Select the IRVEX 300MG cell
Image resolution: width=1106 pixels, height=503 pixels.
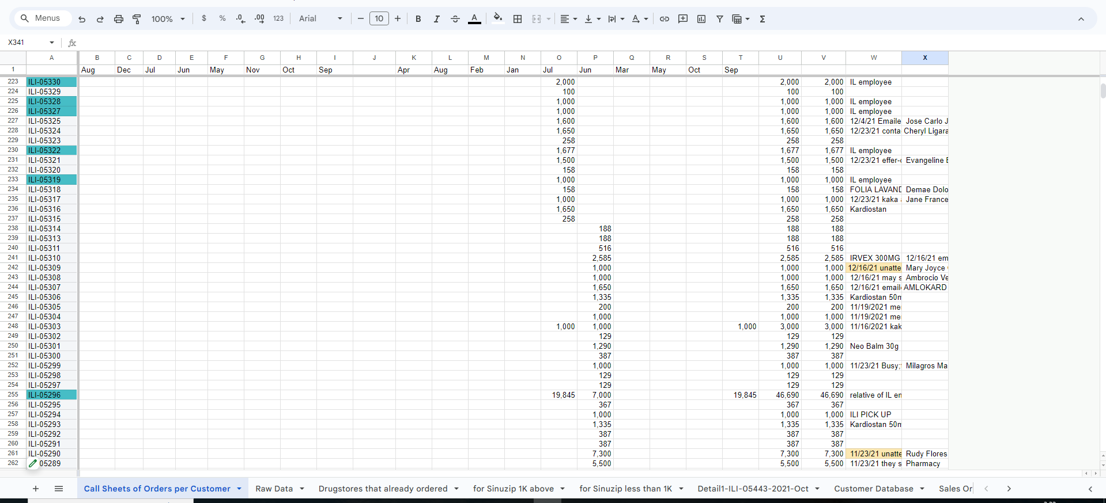(874, 258)
